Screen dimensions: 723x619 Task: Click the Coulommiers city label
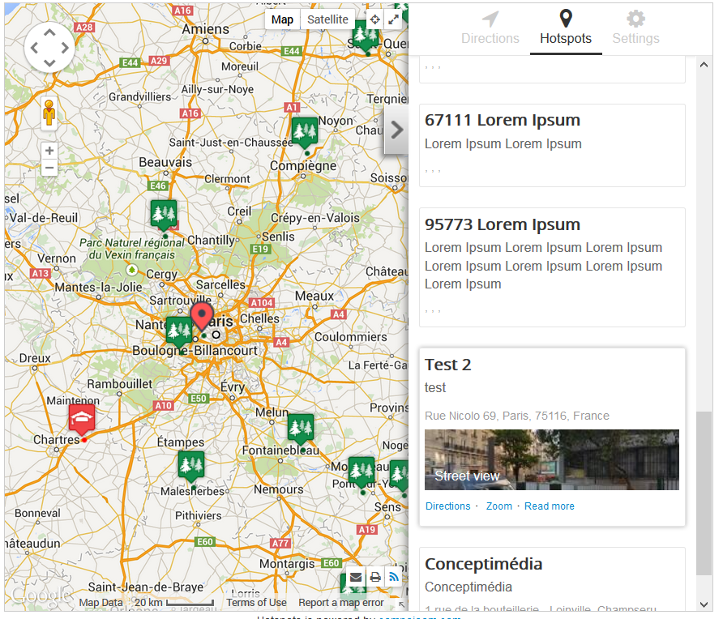[x=351, y=337]
